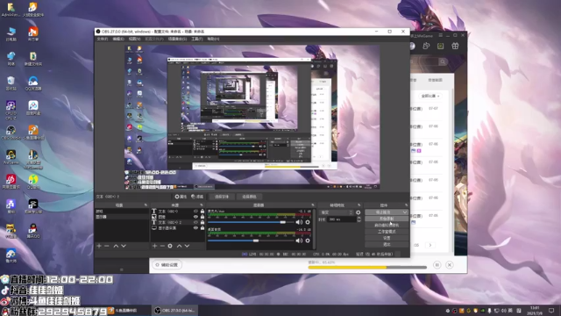Expand the scene transition type dropdown

[336, 212]
